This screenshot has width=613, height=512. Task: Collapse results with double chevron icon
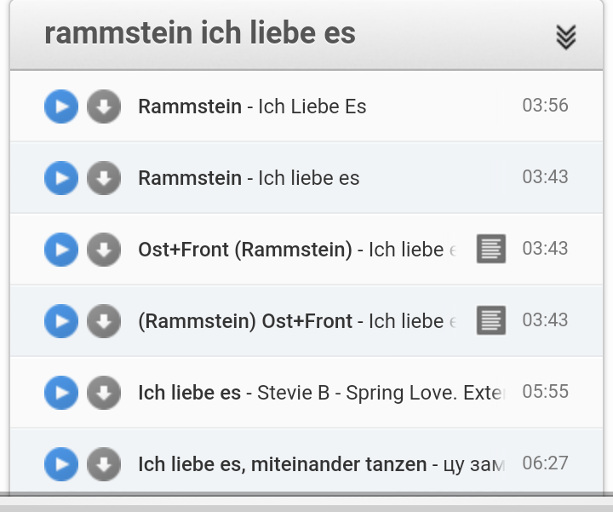(x=566, y=37)
